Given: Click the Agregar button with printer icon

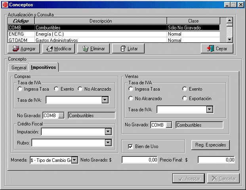Looking at the screenshot, I should [x=24, y=49].
